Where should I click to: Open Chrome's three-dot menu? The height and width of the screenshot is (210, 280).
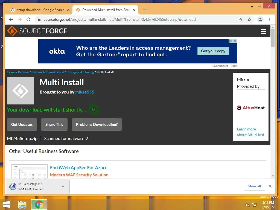point(269,19)
